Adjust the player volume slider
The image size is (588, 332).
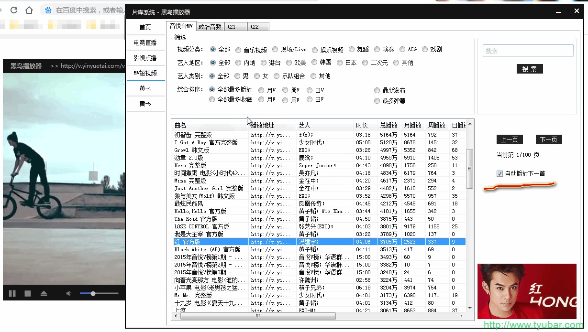99,293
